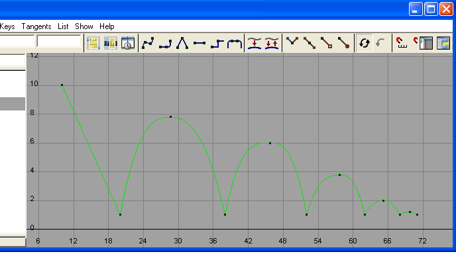Break tangents using the toolbar icon
The image size is (456, 254).
click(x=292, y=43)
